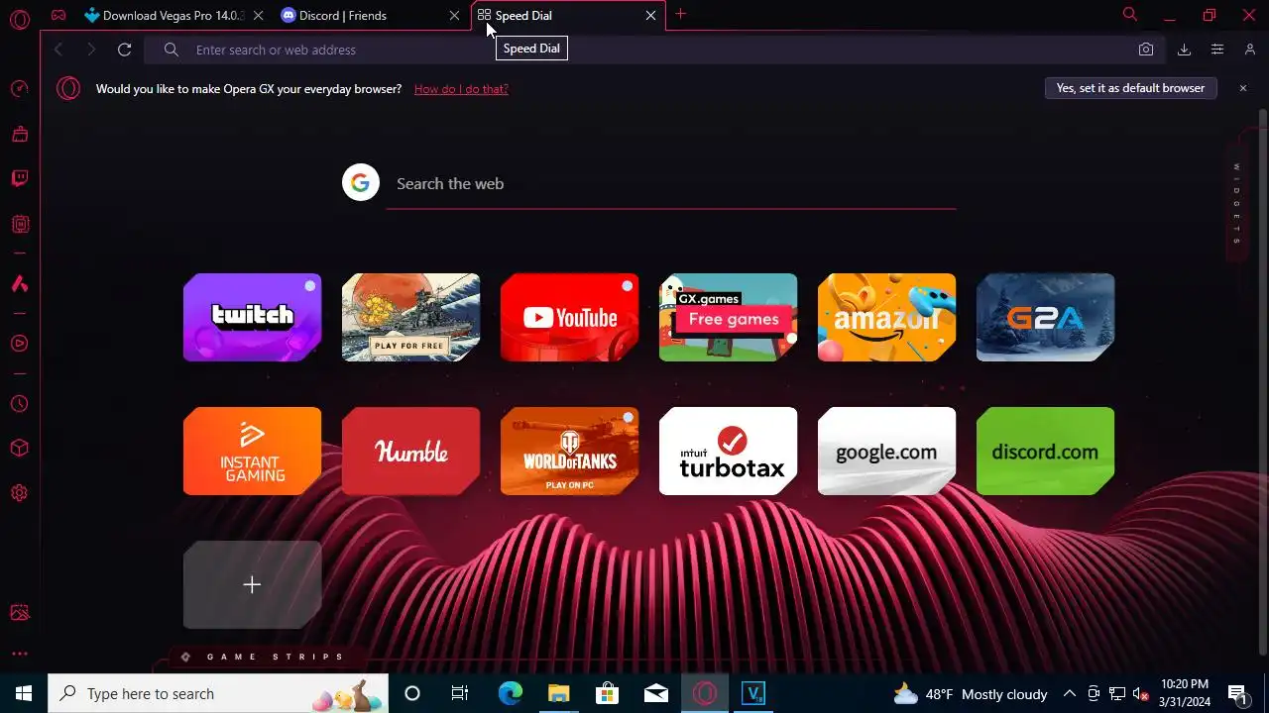The height and width of the screenshot is (713, 1269).
Task: Reload the current page
Action: pos(124,50)
